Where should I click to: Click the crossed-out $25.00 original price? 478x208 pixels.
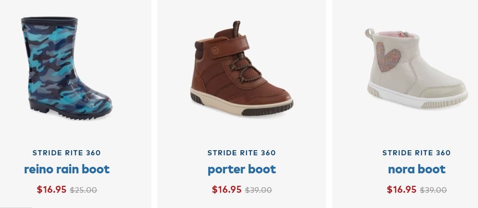[x=83, y=190]
